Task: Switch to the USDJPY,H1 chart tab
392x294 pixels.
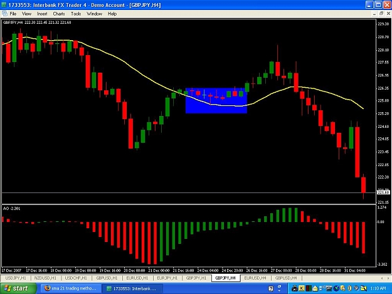Action: coord(16,278)
